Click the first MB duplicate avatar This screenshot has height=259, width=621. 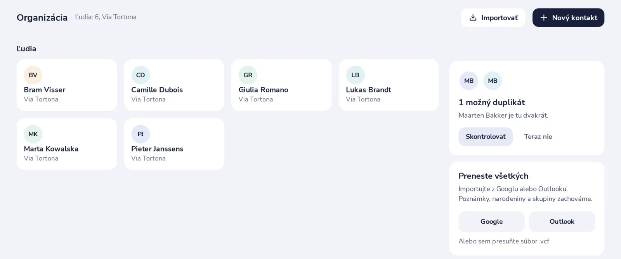tap(469, 81)
